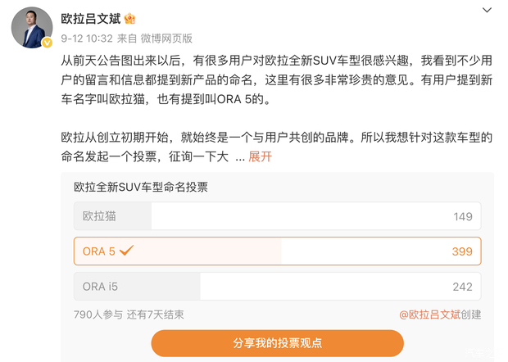Click the 242 vote count

pos(461,287)
